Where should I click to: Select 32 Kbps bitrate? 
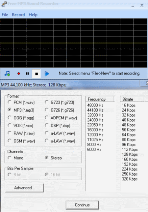[x=129, y=115]
